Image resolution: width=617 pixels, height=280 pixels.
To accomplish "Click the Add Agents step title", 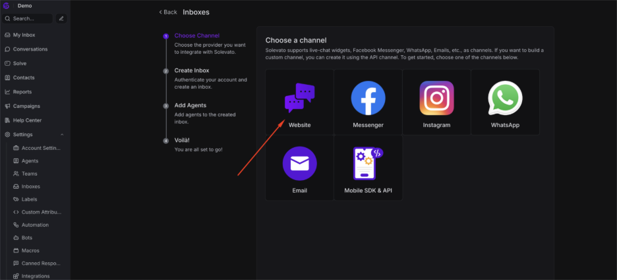I will 190,105.
